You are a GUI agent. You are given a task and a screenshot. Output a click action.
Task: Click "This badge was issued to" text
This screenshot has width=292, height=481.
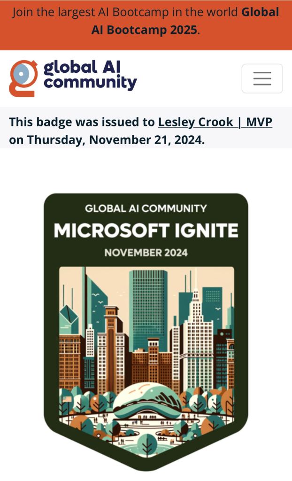[x=82, y=122]
